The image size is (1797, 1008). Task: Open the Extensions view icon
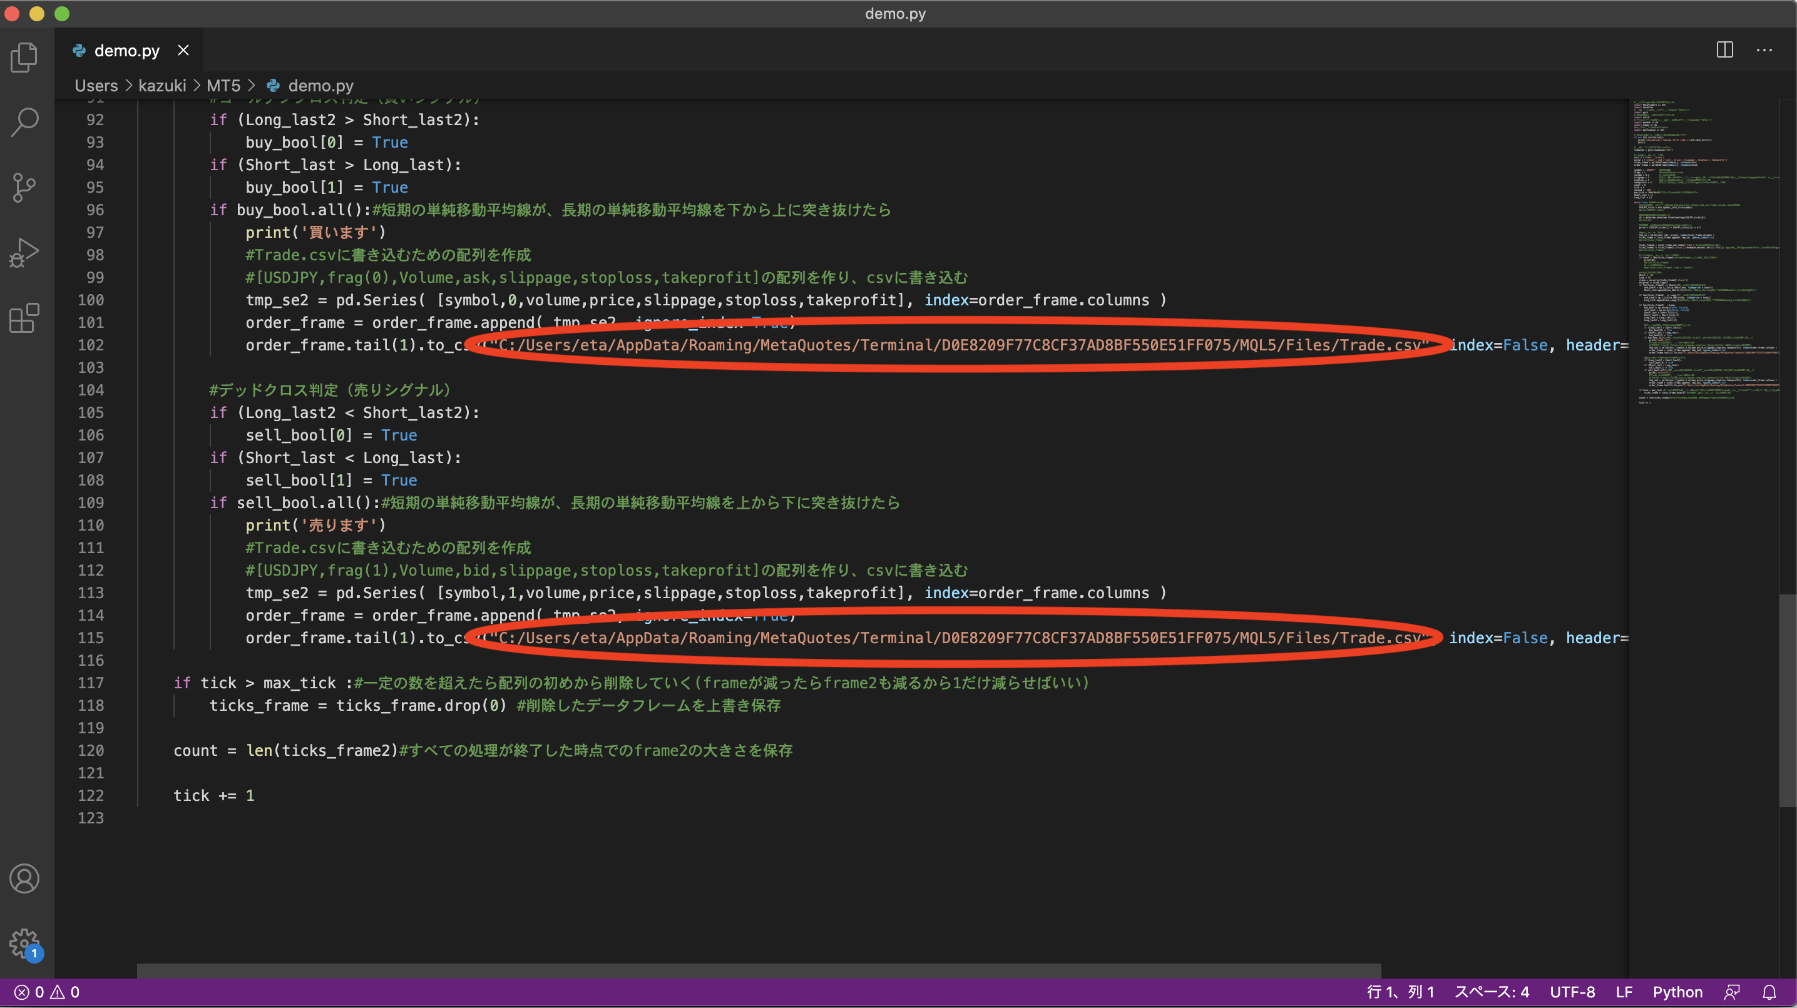[x=24, y=318]
